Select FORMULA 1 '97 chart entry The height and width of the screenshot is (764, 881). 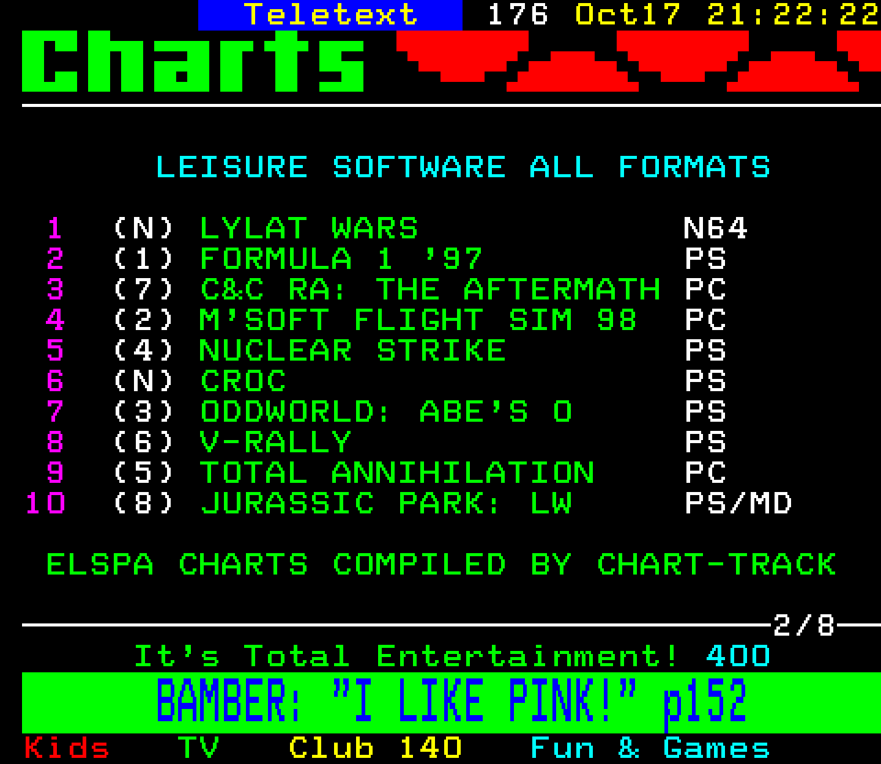click(x=341, y=259)
